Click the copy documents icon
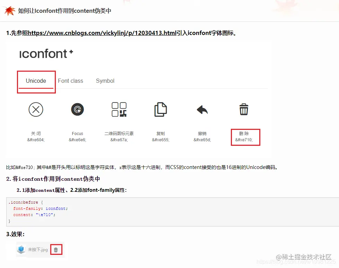339x268 pixels. tap(160, 109)
